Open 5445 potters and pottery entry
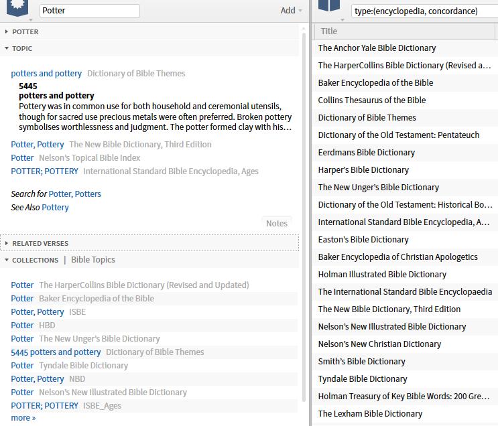Image resolution: width=498 pixels, height=426 pixels. 56,352
